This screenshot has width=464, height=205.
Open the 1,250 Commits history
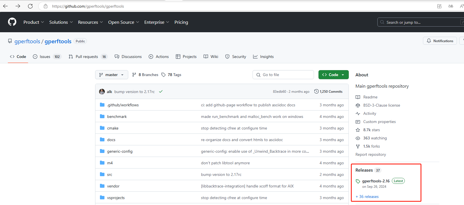[x=328, y=92]
